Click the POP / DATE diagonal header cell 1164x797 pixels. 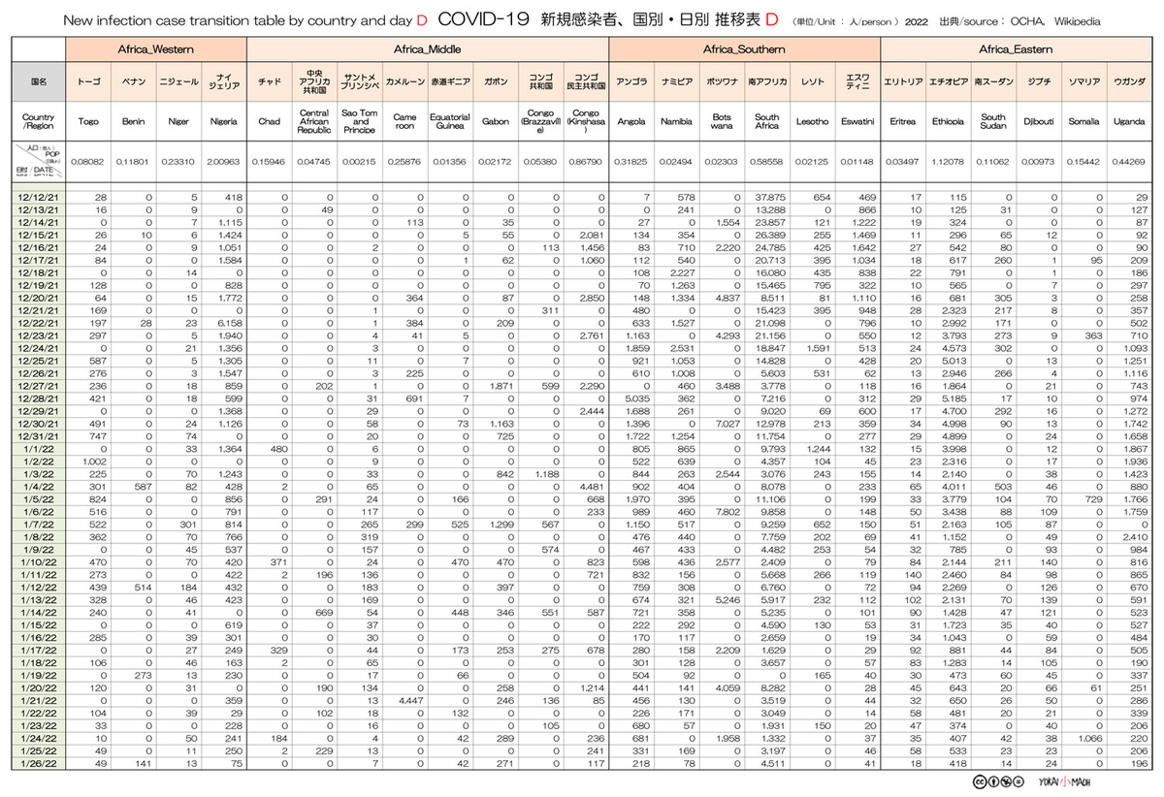pyautogui.click(x=39, y=162)
